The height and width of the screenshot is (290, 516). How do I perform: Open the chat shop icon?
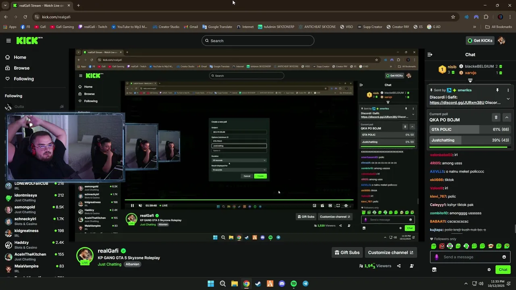[434, 269]
